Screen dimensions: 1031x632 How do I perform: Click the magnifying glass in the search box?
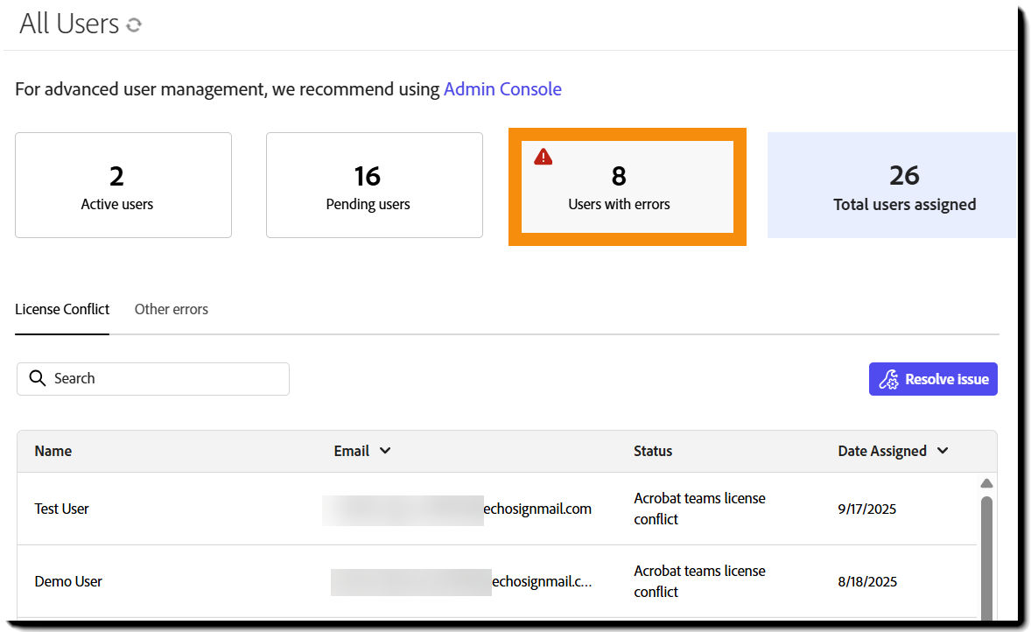[x=38, y=378]
